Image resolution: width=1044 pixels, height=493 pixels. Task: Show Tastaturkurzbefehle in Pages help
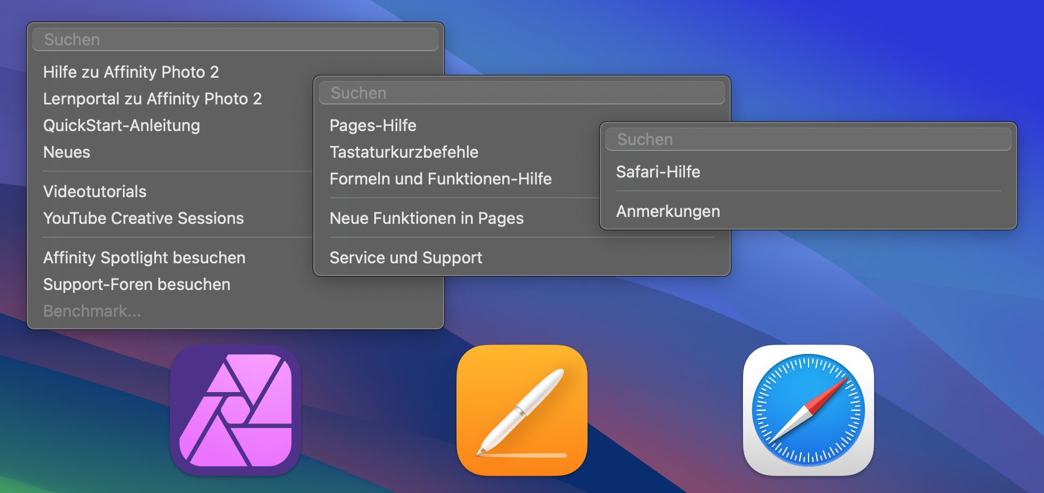tap(404, 152)
